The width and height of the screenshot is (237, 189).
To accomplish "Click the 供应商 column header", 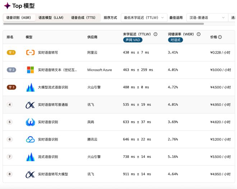I will [92, 37].
